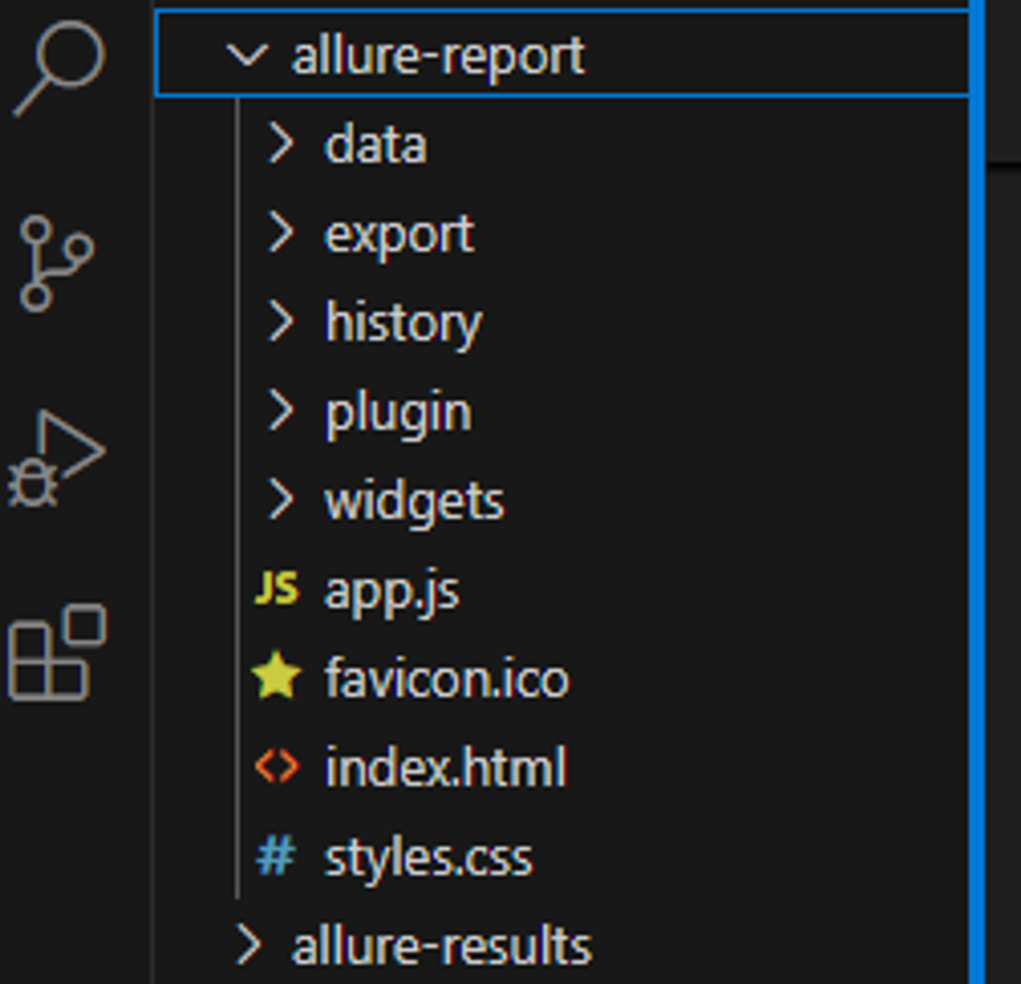This screenshot has height=984, width=1021.
Task: Click the star icon beside favicon.ico
Action: [276, 676]
